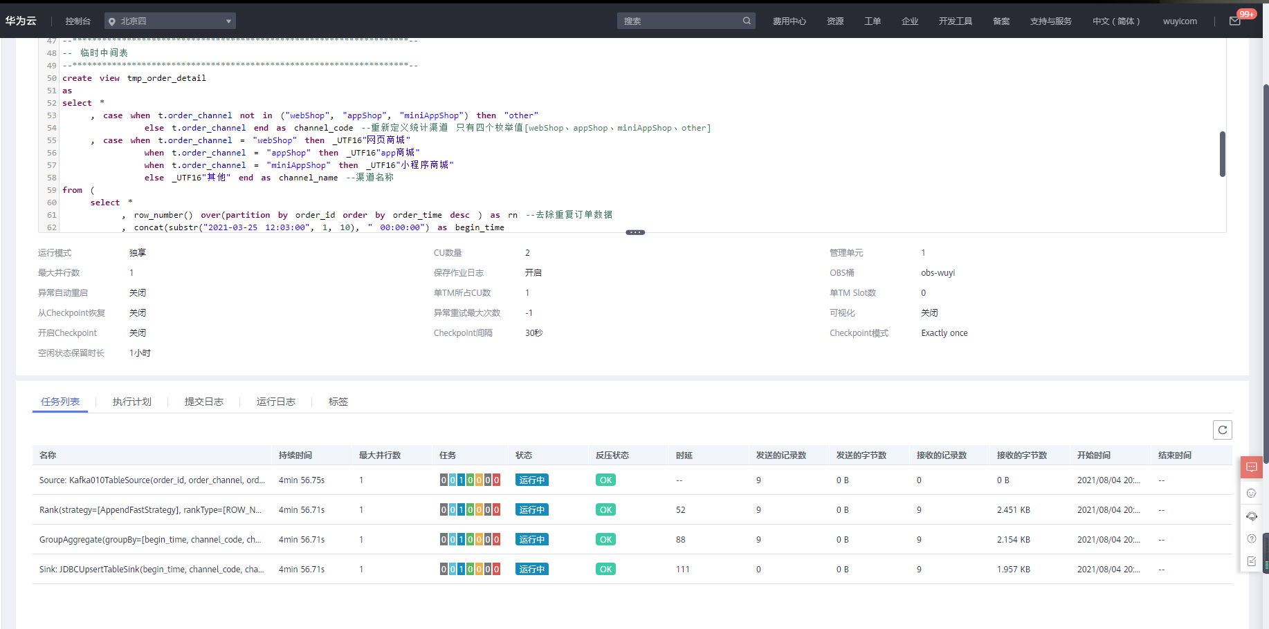Click the refresh icon above the task table
This screenshot has height=629, width=1269.
[1222, 430]
